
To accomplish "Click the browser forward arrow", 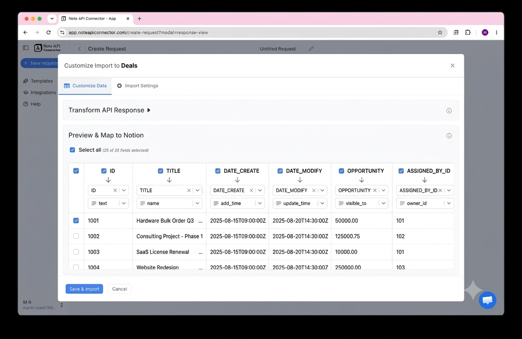I will tap(37, 33).
